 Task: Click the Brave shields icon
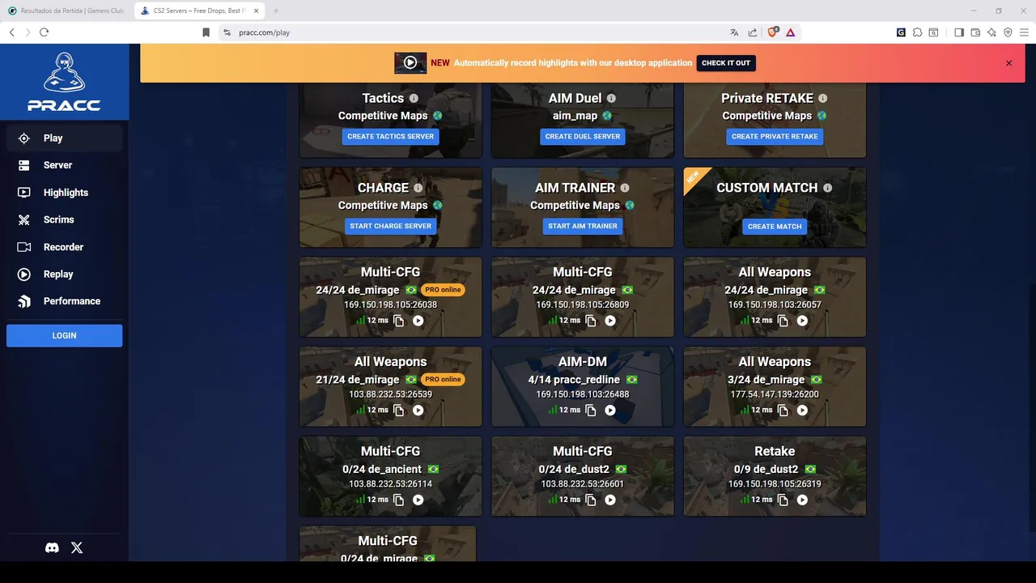click(772, 32)
